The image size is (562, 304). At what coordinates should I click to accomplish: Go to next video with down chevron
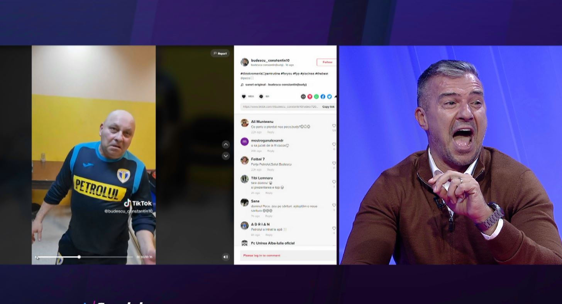[x=226, y=156]
